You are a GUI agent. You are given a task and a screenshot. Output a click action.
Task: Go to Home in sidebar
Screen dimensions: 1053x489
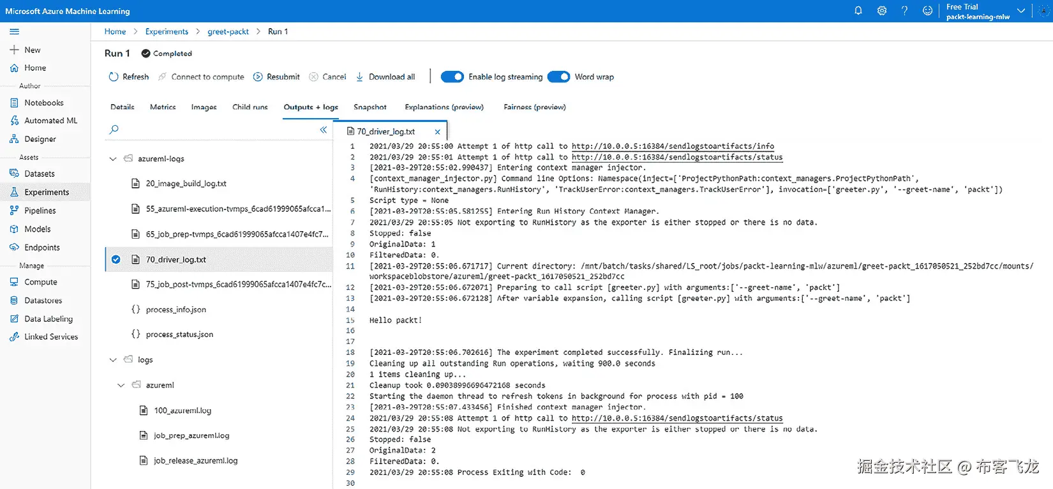(28, 68)
